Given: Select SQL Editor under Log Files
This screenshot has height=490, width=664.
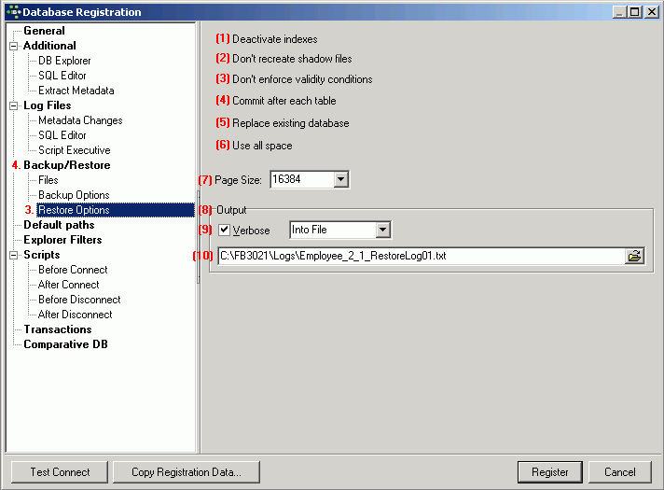Looking at the screenshot, I should point(62,135).
